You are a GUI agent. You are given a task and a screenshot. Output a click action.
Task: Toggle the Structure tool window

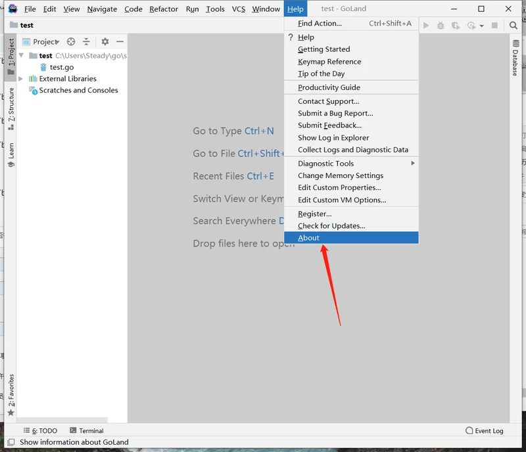click(11, 108)
